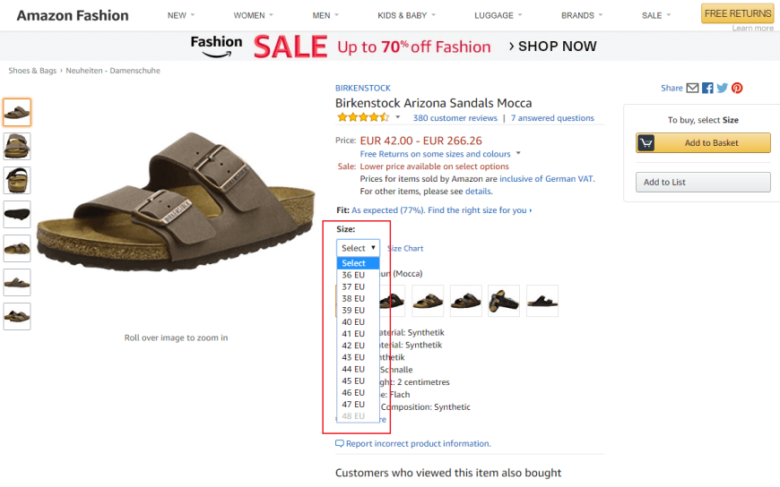This screenshot has width=780, height=487.
Task: Share on Facebook icon
Action: pos(707,88)
